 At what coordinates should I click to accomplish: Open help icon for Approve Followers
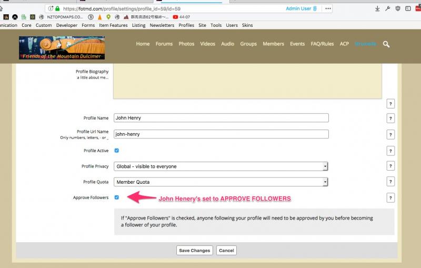[x=390, y=198]
